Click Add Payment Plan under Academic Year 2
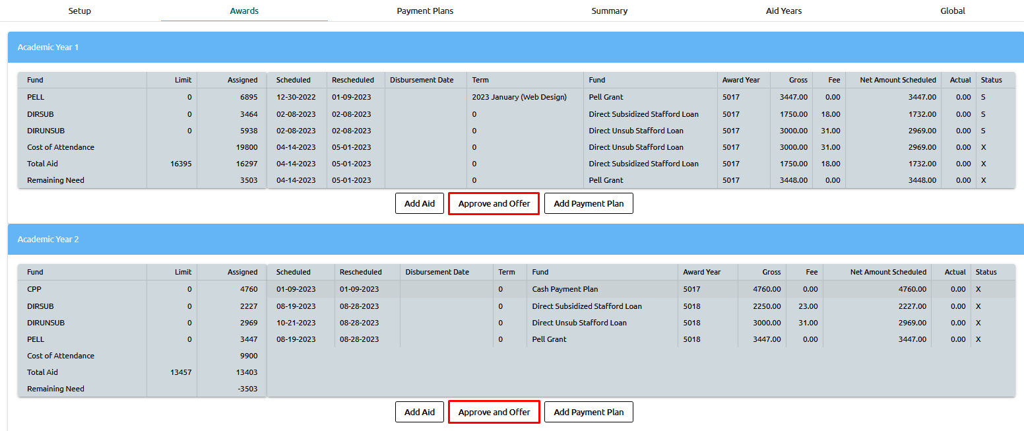The image size is (1024, 431). [589, 413]
